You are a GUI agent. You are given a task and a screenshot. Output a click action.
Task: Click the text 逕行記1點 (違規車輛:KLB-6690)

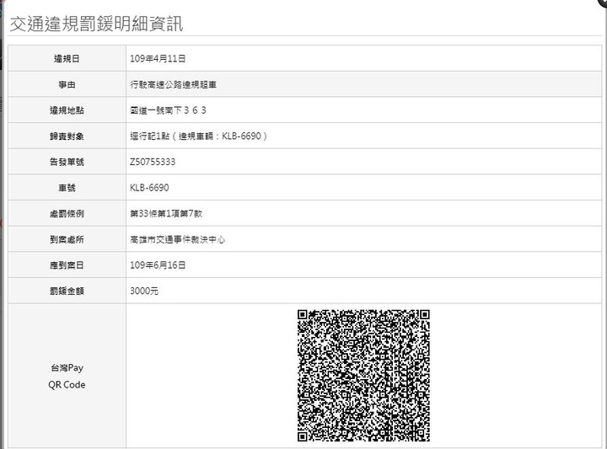click(x=199, y=136)
